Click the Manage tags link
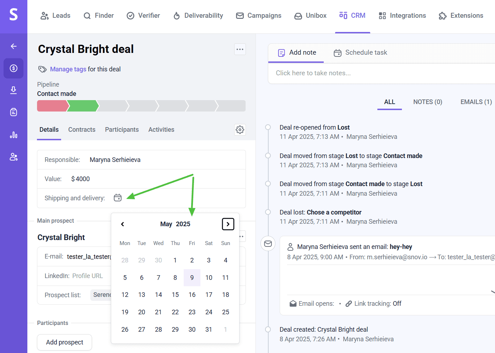495x353 pixels. 68,69
